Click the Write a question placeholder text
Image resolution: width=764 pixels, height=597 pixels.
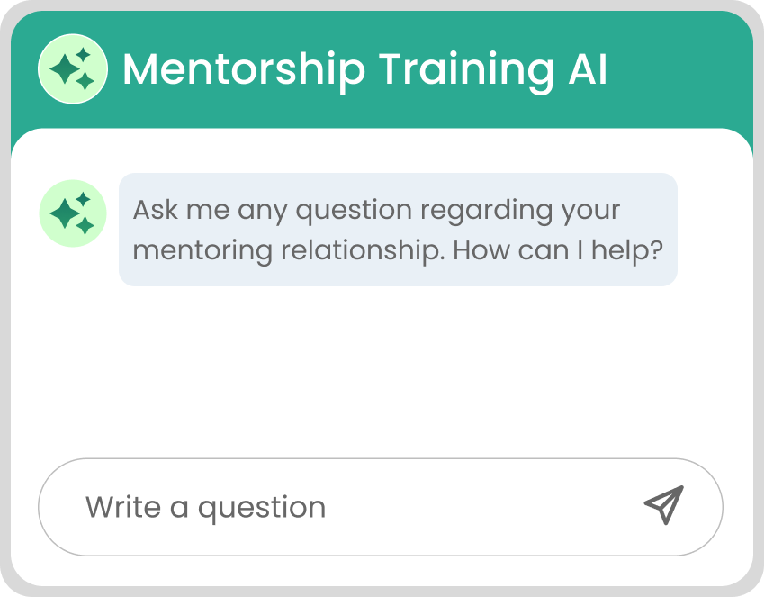[205, 508]
